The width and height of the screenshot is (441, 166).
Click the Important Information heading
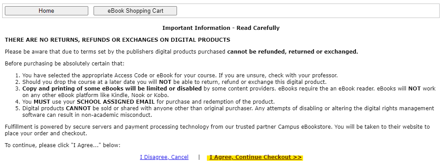pyautogui.click(x=221, y=28)
